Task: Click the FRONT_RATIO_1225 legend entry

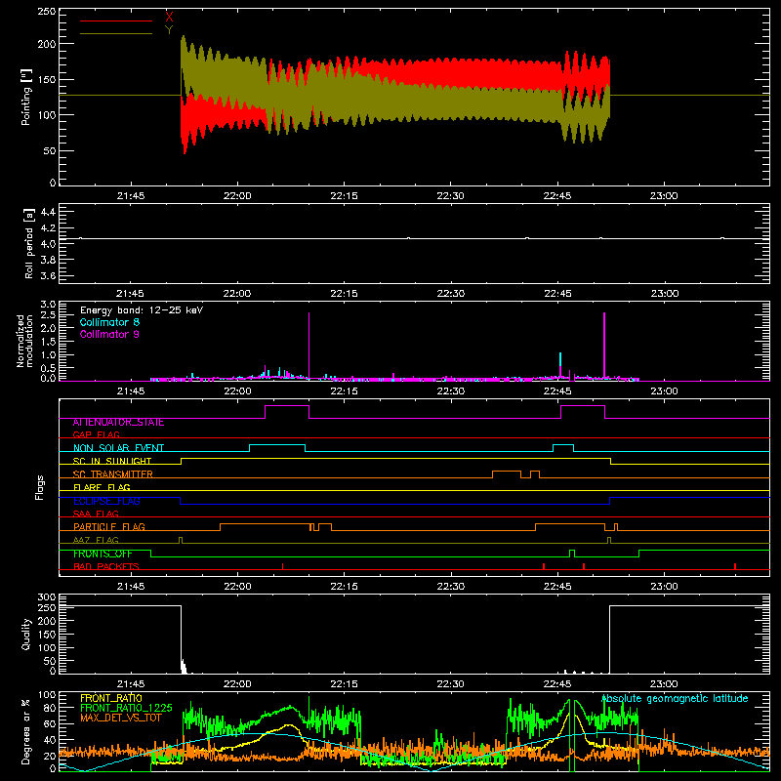Action: pos(126,708)
